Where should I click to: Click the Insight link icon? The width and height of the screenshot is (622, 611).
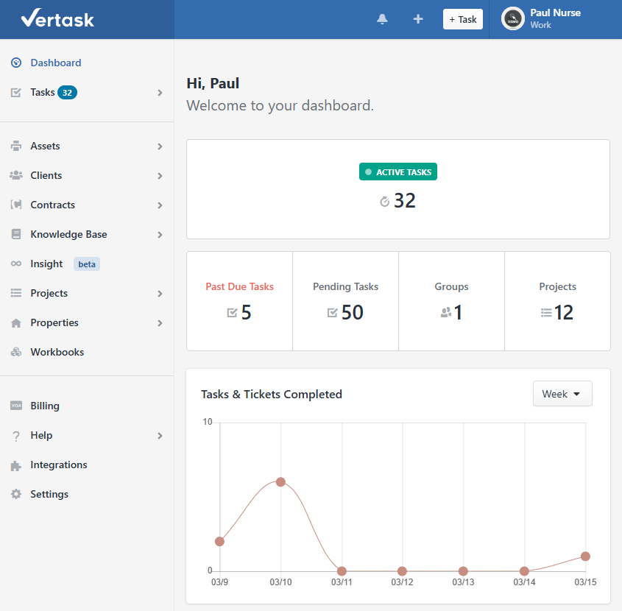[x=15, y=264]
